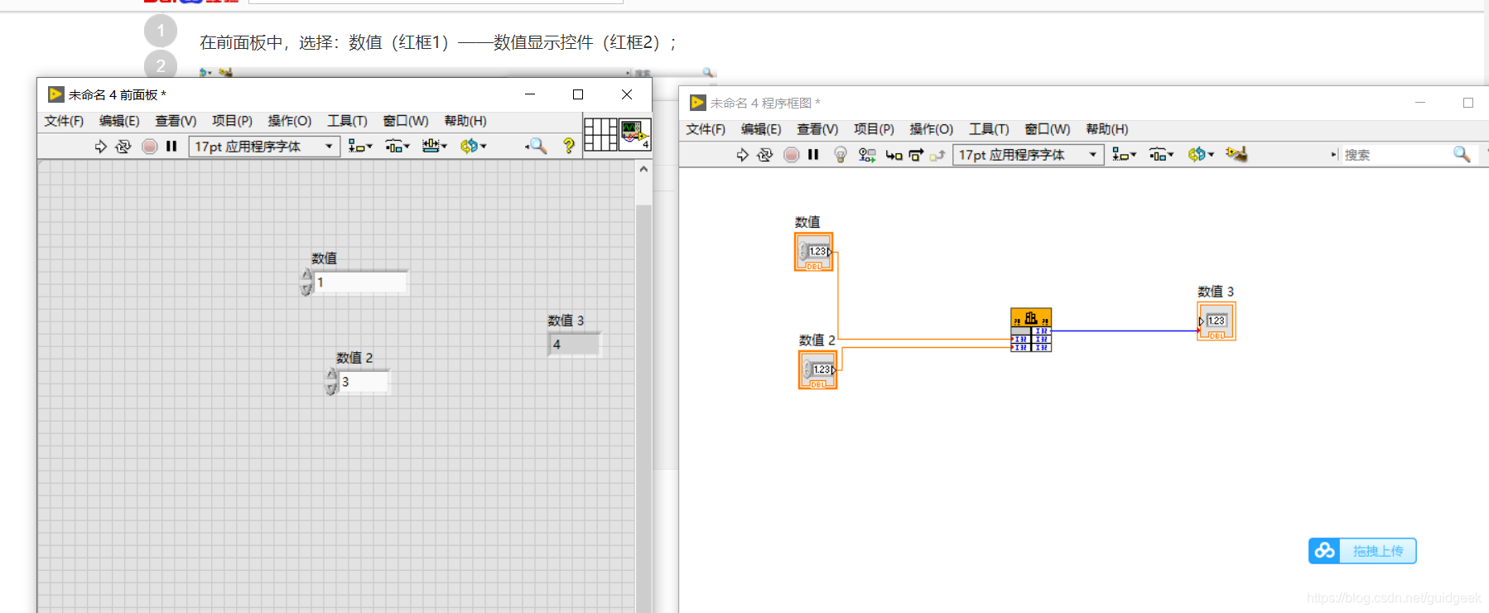The width and height of the screenshot is (1489, 613).
Task: Click Run Continuously in front panel toolbar
Action: tap(123, 147)
